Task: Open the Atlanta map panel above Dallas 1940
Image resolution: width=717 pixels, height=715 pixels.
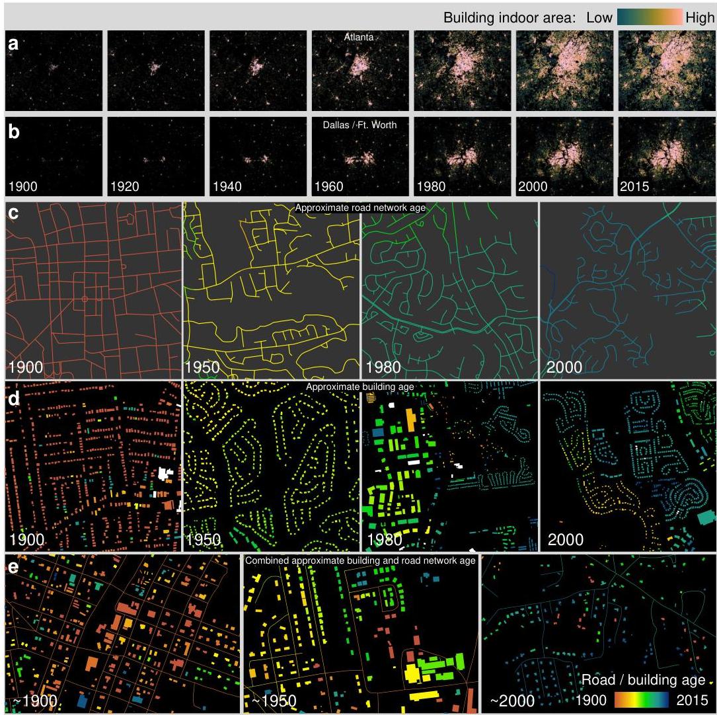Action: click(258, 71)
